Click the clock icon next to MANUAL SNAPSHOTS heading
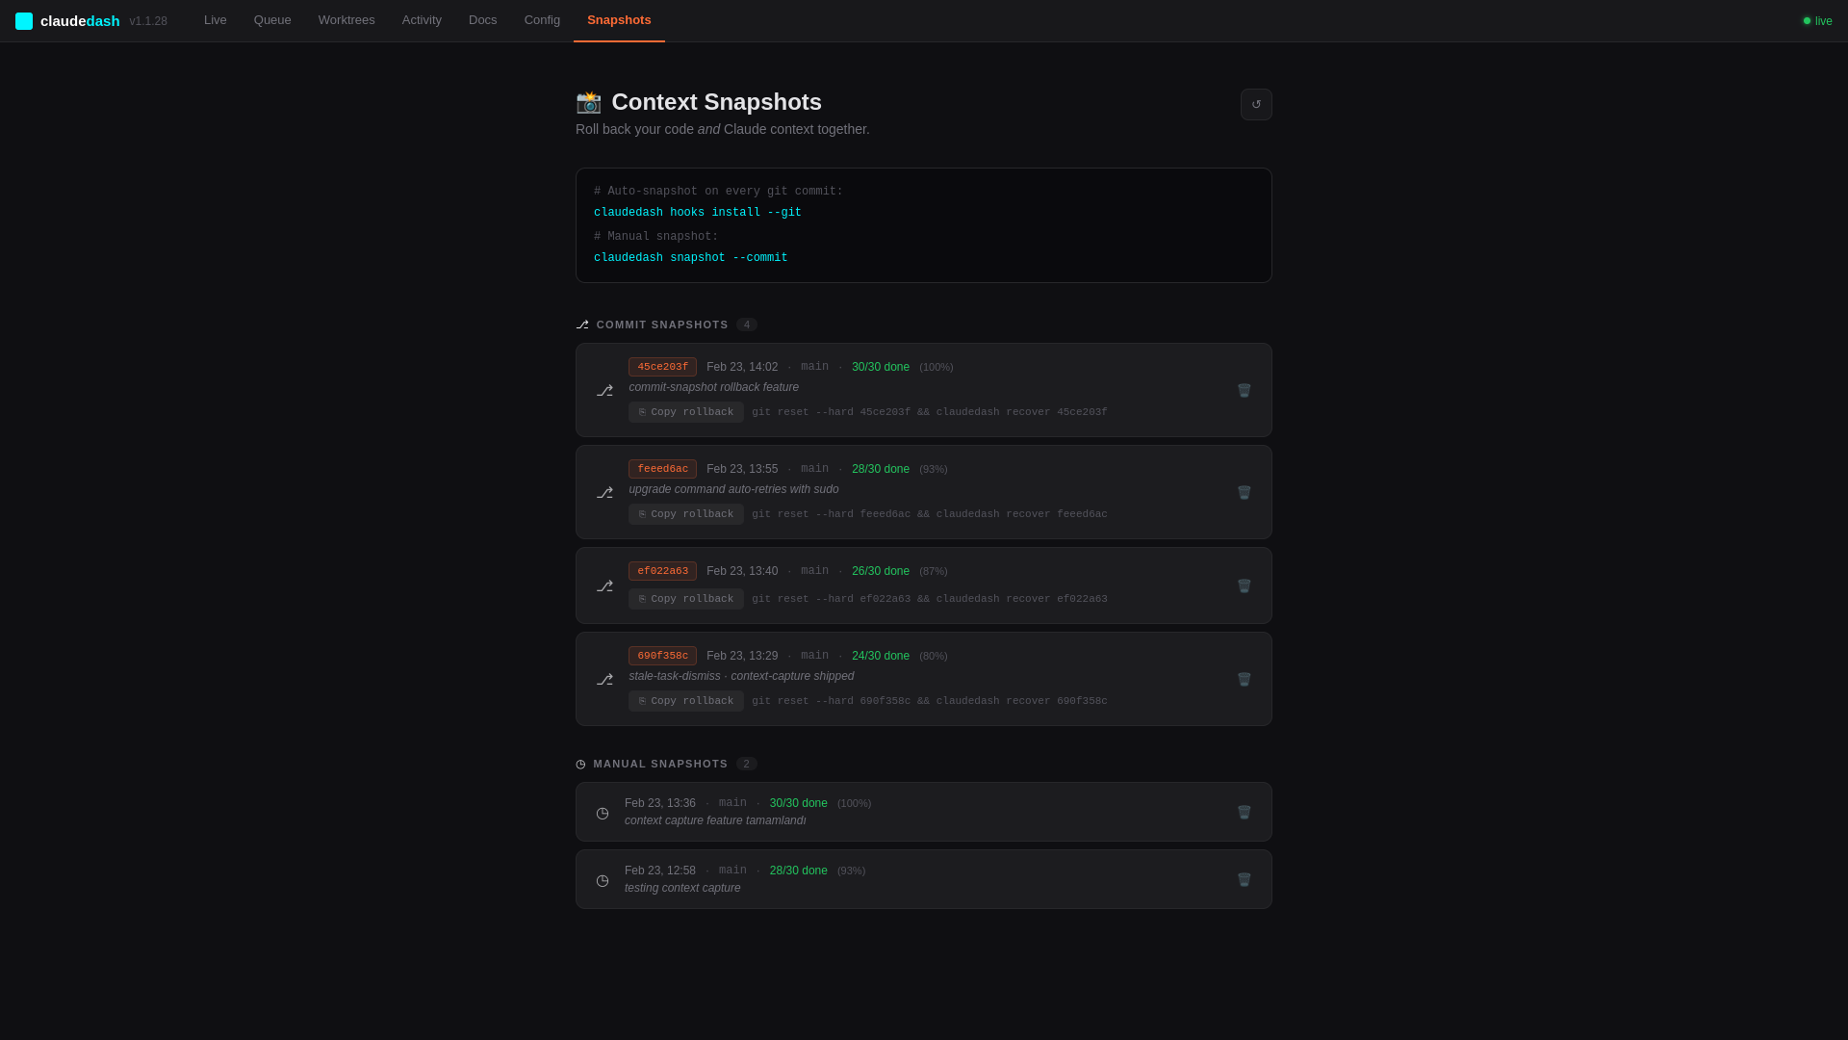 (580, 764)
